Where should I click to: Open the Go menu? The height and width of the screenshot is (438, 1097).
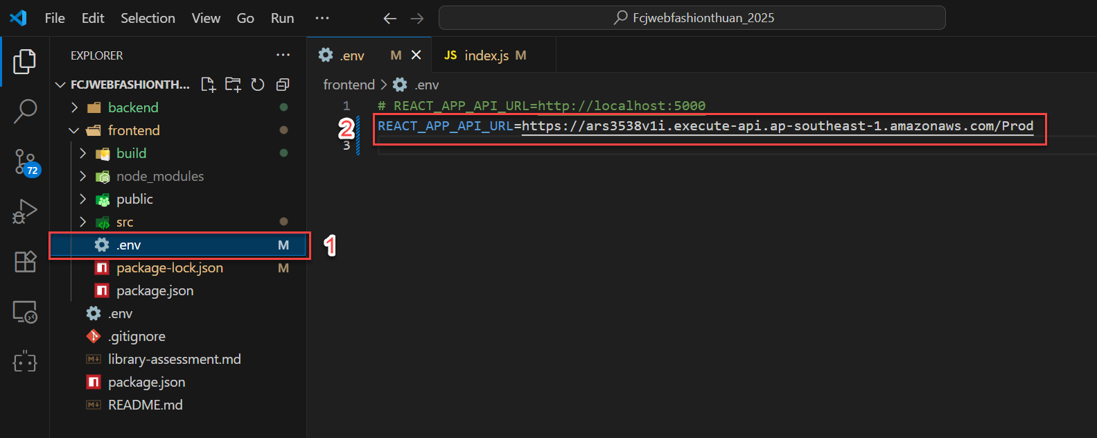pyautogui.click(x=245, y=18)
